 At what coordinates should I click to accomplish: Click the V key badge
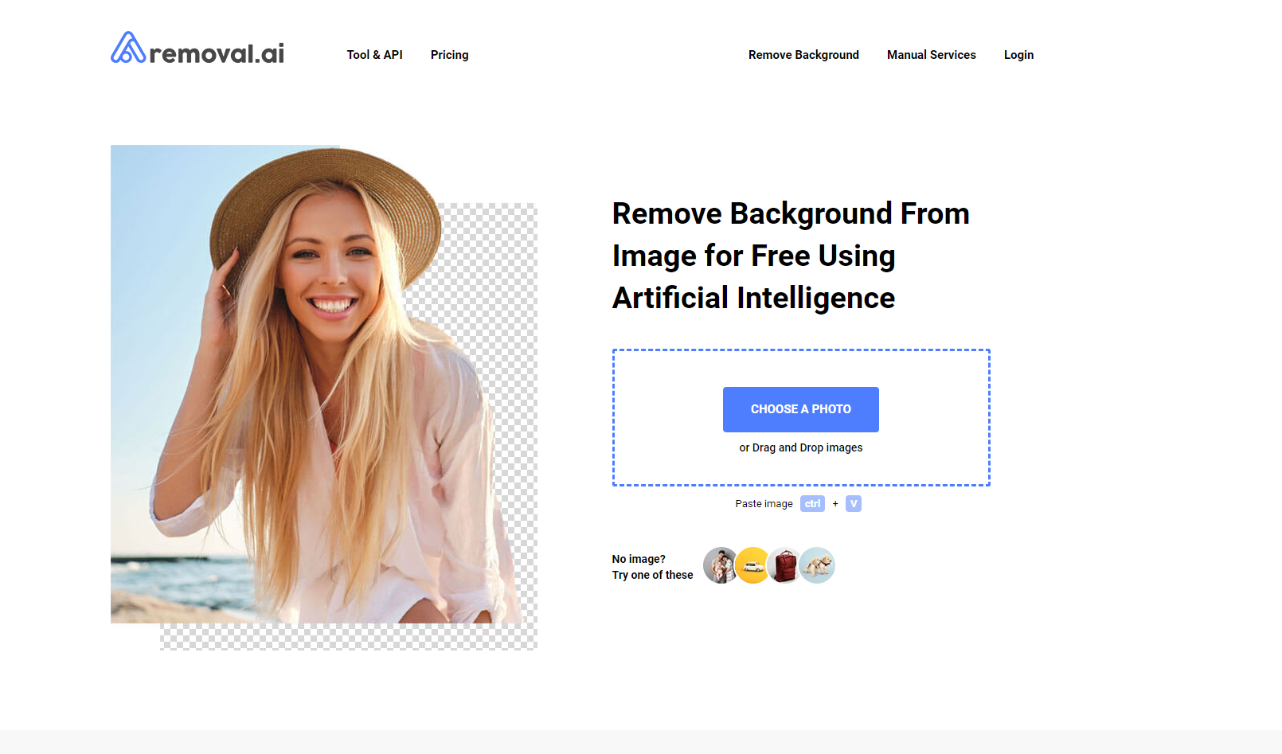(854, 504)
